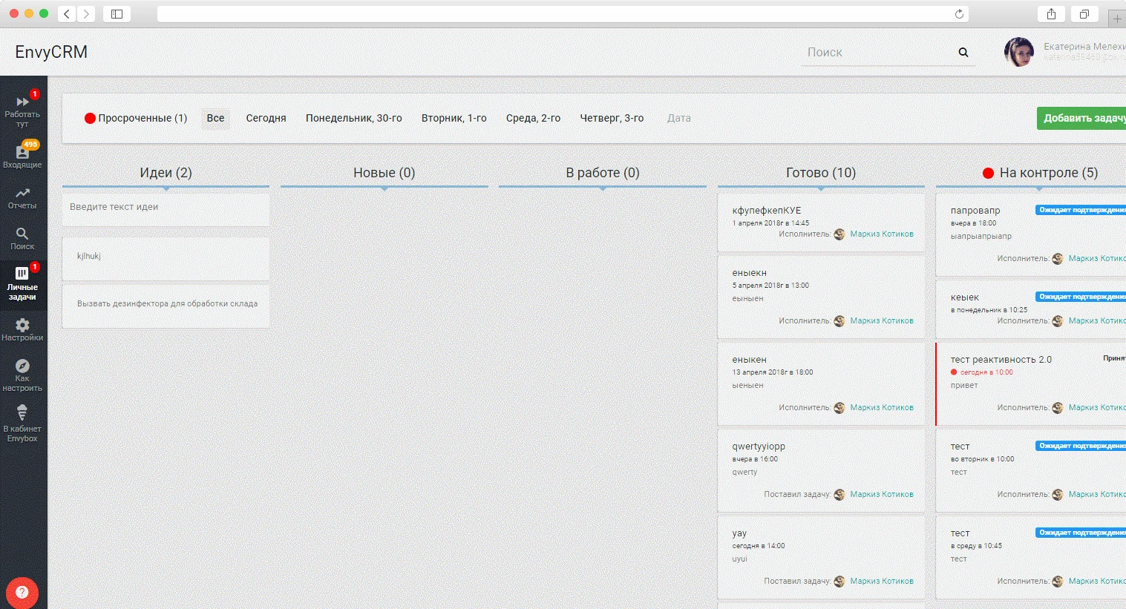
Task: Select the Сегодня filter tab
Action: [266, 119]
